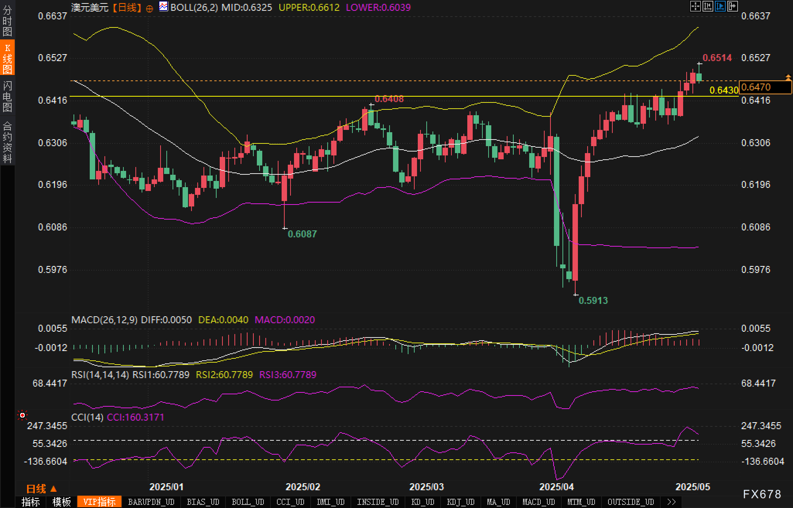Image resolution: width=793 pixels, height=508 pixels.
Task: Open the 闪电图 side tab
Action: click(7, 96)
